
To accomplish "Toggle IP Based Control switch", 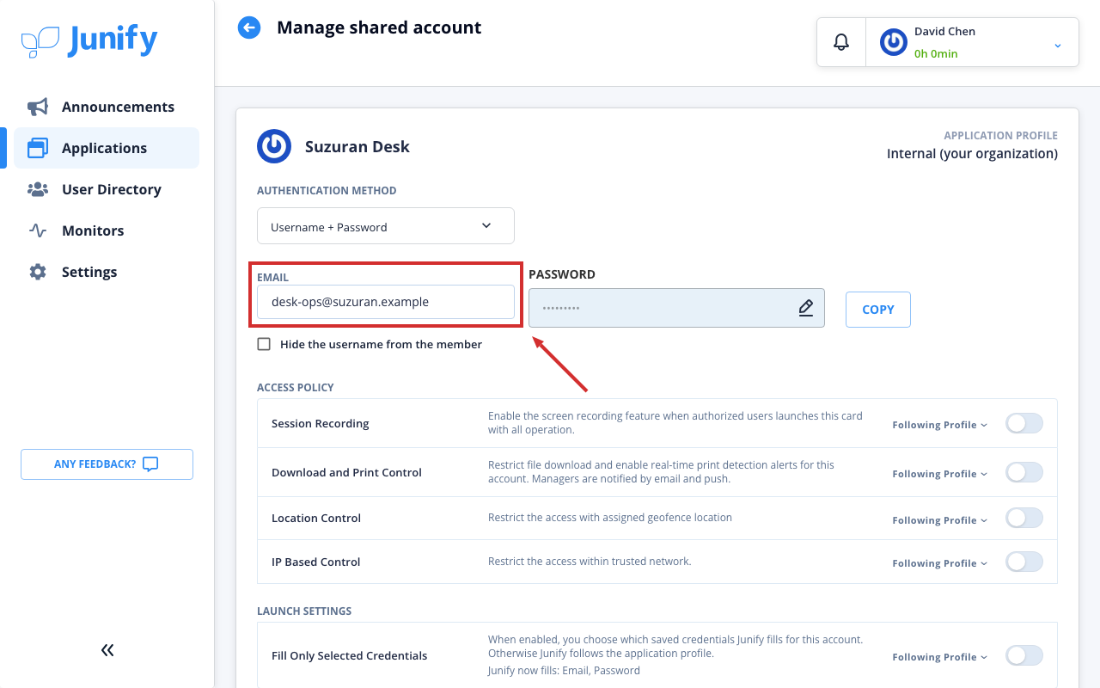I will coord(1024,562).
